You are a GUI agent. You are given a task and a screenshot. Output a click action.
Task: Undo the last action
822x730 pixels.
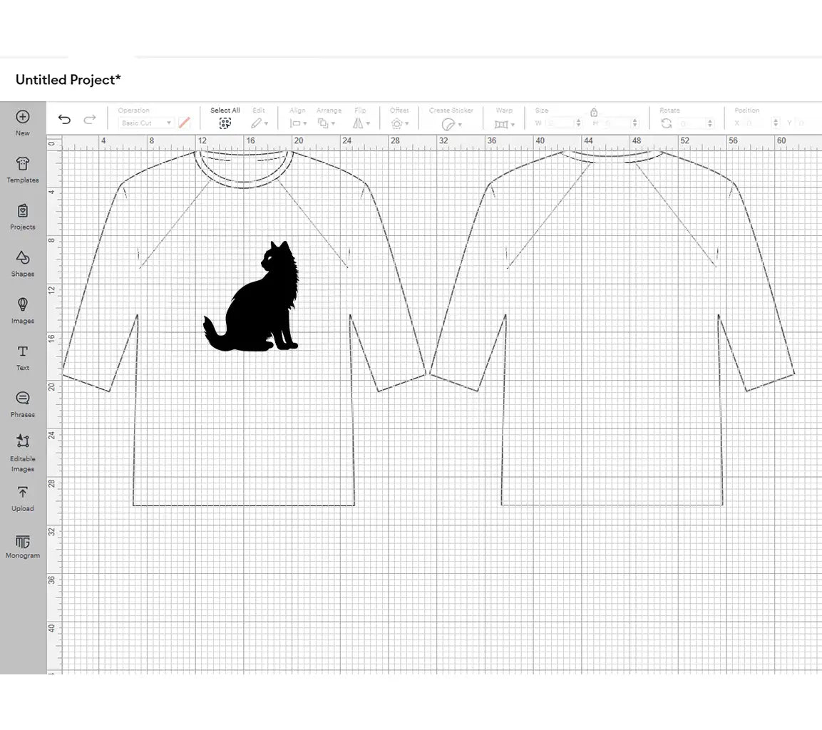point(64,120)
